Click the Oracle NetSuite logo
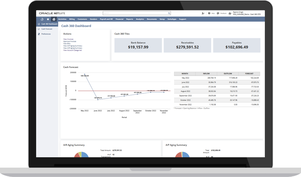The width and height of the screenshot is (301, 177). pos(52,13)
